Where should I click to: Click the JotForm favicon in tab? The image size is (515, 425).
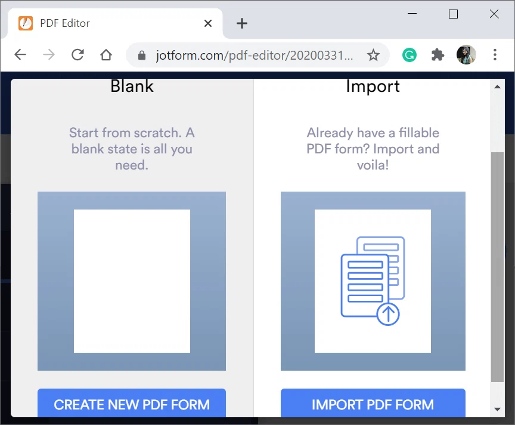pos(25,23)
